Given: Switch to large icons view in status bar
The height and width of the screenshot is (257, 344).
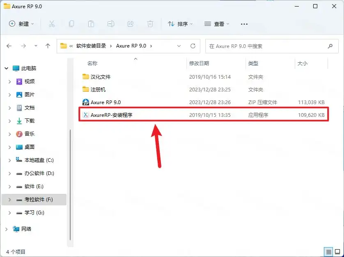Looking at the screenshot, I should [337, 252].
